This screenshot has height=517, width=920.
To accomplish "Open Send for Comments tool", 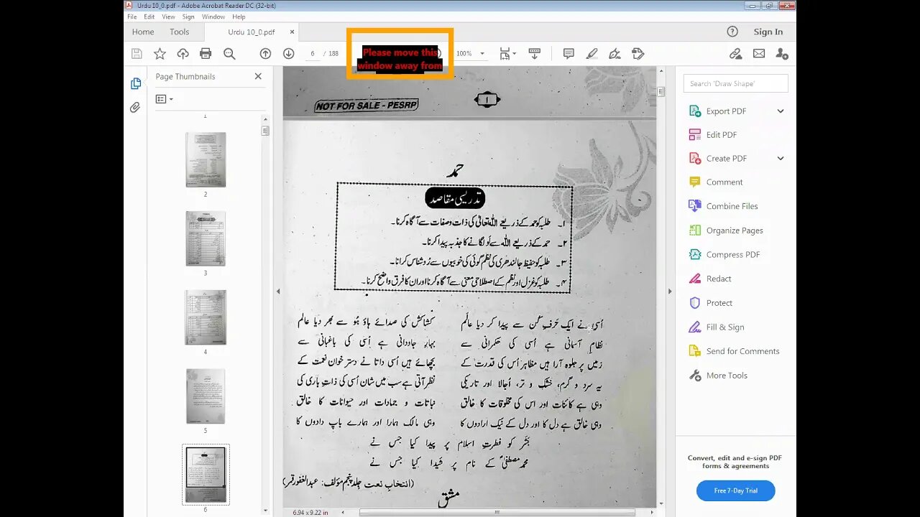I will 742,351.
